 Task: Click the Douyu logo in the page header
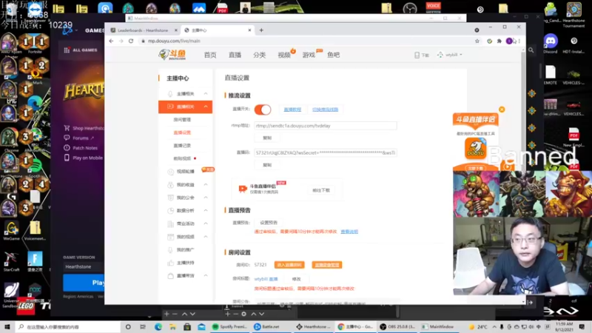[x=172, y=55]
